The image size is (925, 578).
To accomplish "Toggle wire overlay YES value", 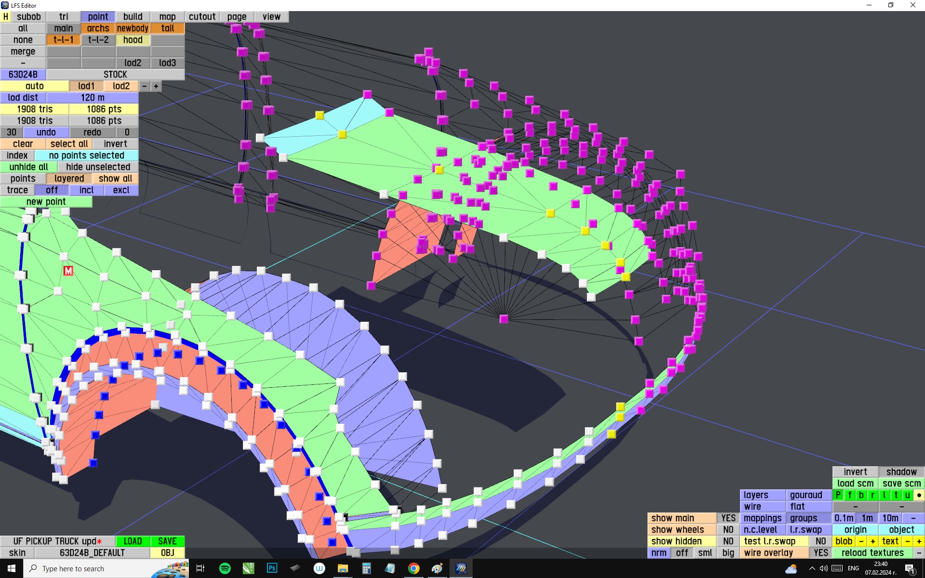I will 820,552.
